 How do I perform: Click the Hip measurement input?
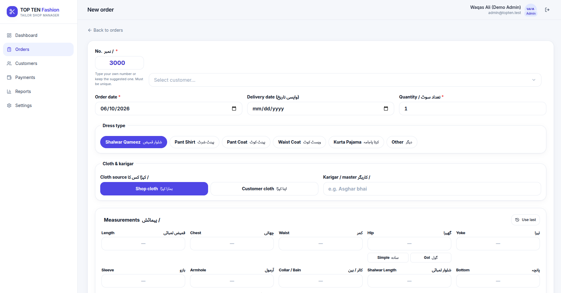pyautogui.click(x=409, y=244)
